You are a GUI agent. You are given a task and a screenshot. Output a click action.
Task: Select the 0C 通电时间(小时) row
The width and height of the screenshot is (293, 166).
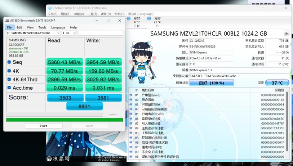pos(207,147)
